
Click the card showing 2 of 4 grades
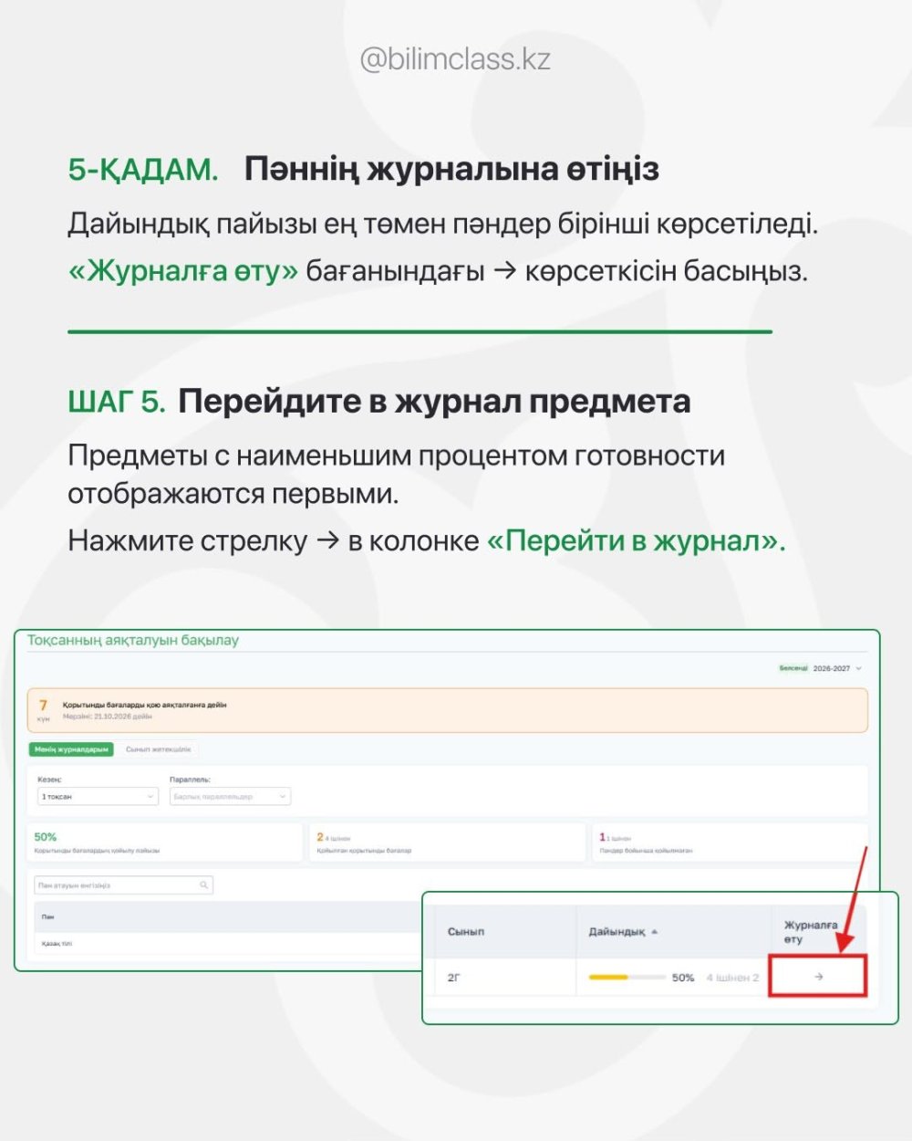[x=448, y=843]
